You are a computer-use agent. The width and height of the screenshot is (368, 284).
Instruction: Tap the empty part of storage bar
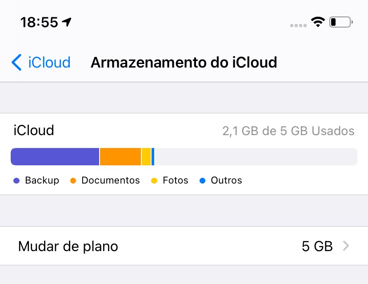(256, 157)
